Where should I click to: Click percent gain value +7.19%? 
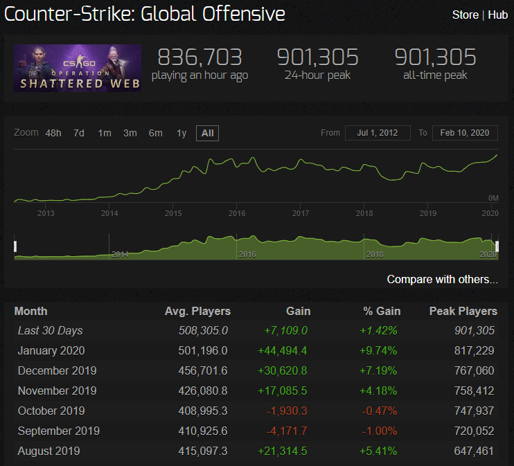pyautogui.click(x=378, y=370)
